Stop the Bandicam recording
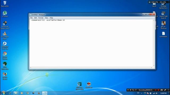This screenshot has height=95, width=170. 158,90
